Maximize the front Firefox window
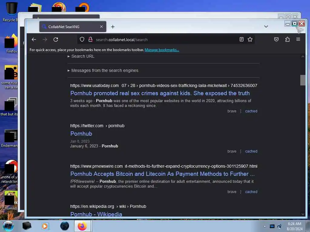Image resolution: width=310 pixels, height=232 pixels. (295, 24)
